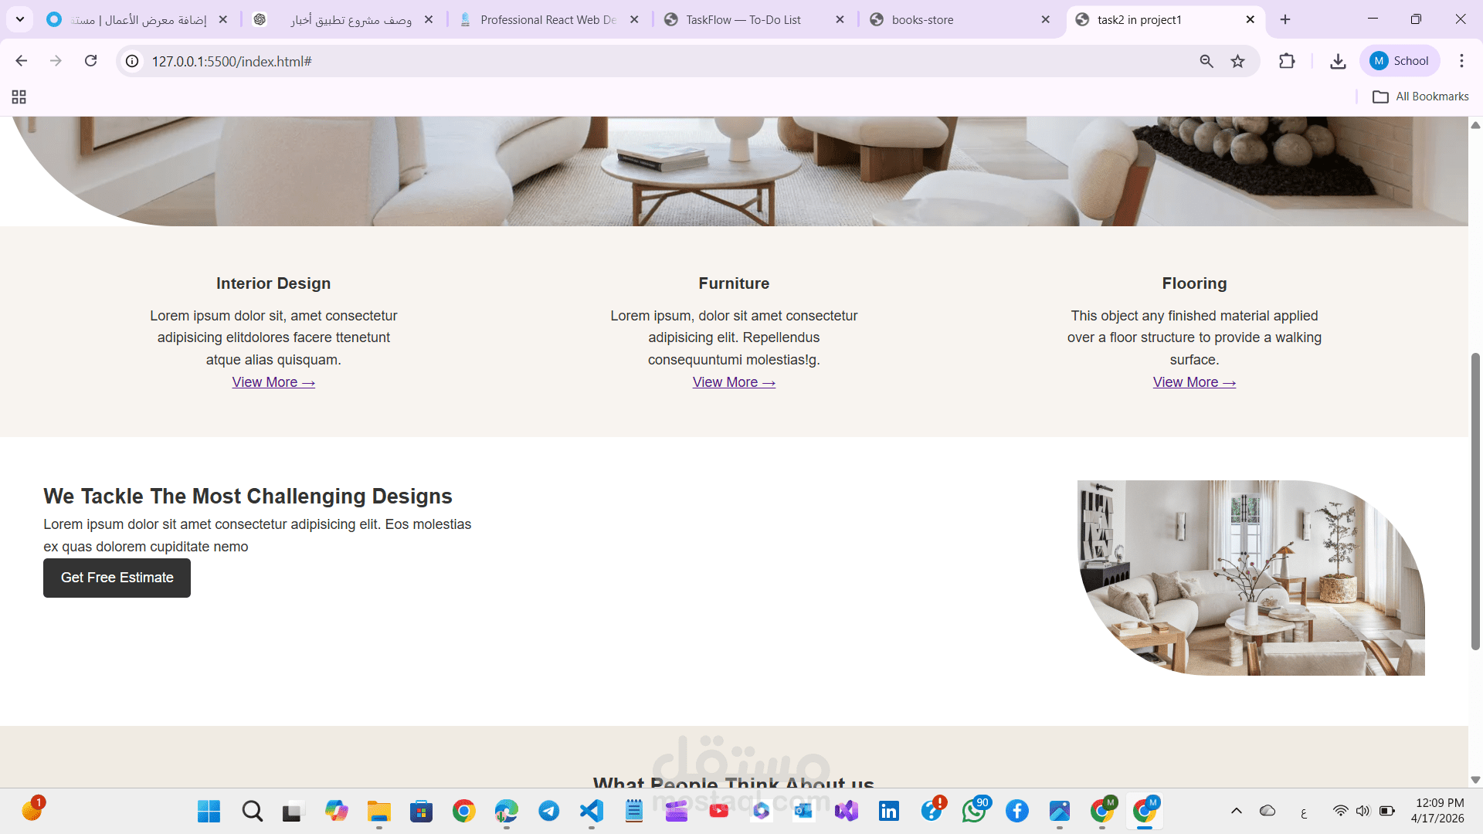1483x834 pixels.
Task: Open View More link under Flooring
Action: [x=1193, y=382]
